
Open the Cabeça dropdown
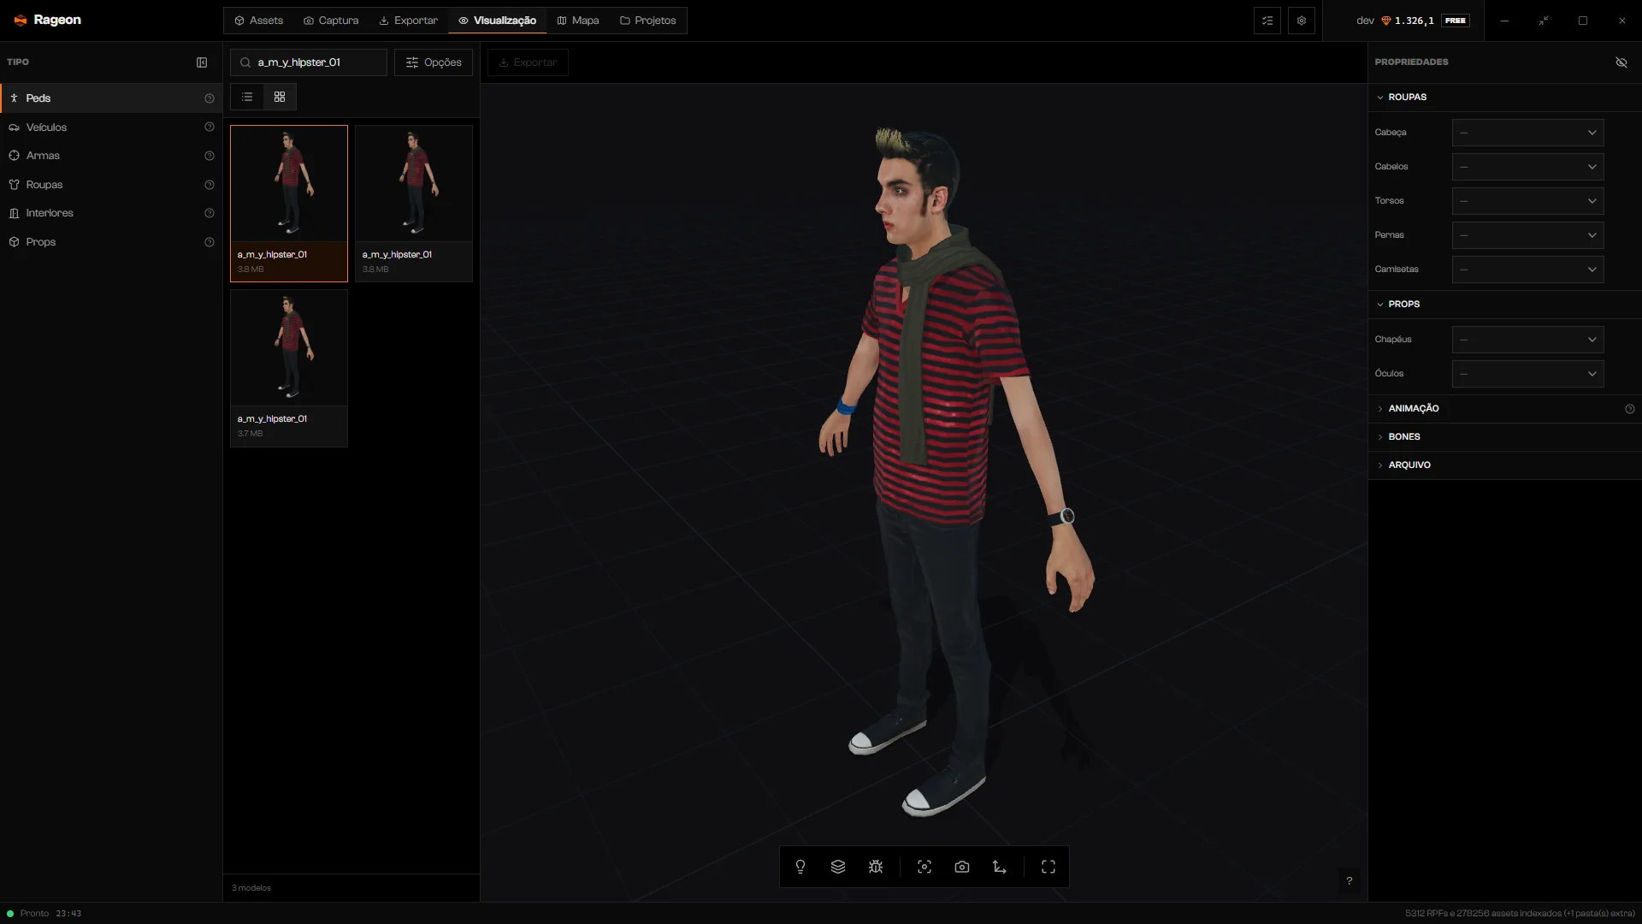coord(1527,133)
